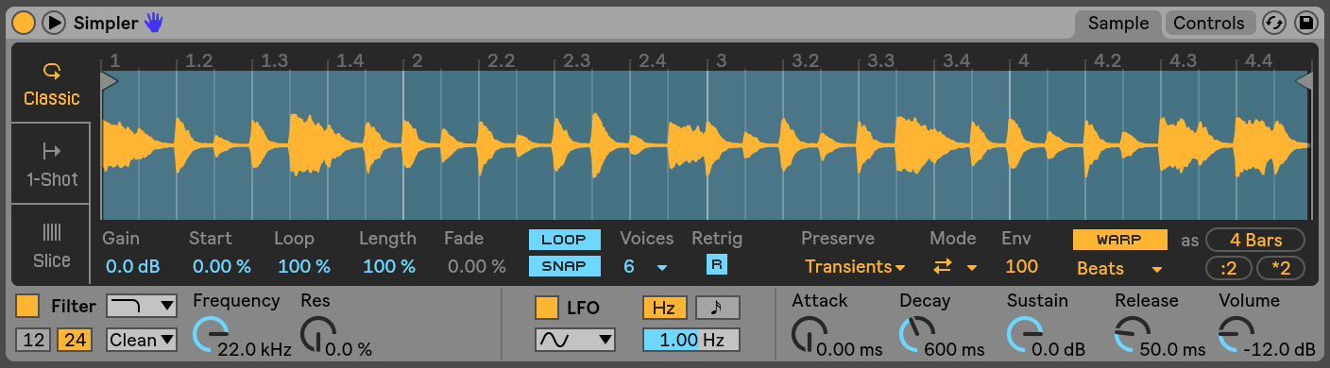Click the waveform at bar marker 2
Viewport: 1330px width, 368px height.
[403, 144]
